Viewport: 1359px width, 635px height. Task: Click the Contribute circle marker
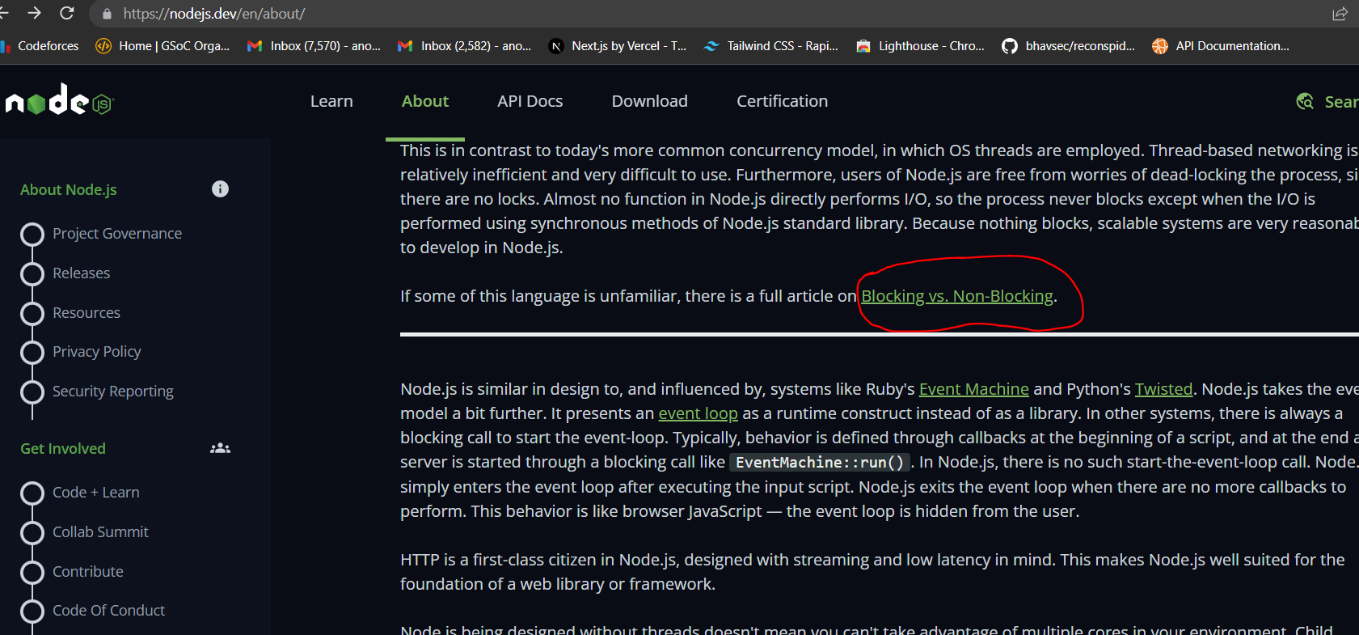click(32, 573)
